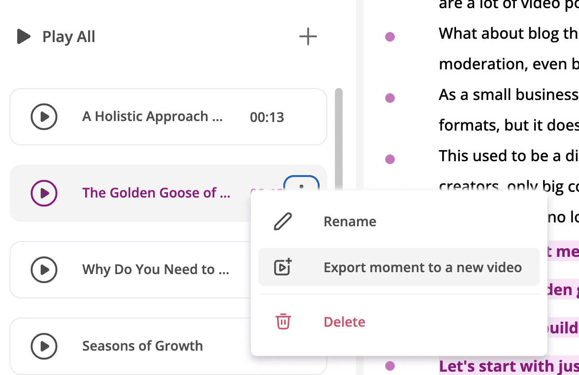Click the 00:13 duration label
579x375 pixels.
267,117
